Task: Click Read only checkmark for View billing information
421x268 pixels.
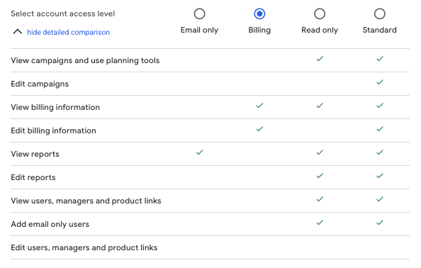Action: point(320,106)
